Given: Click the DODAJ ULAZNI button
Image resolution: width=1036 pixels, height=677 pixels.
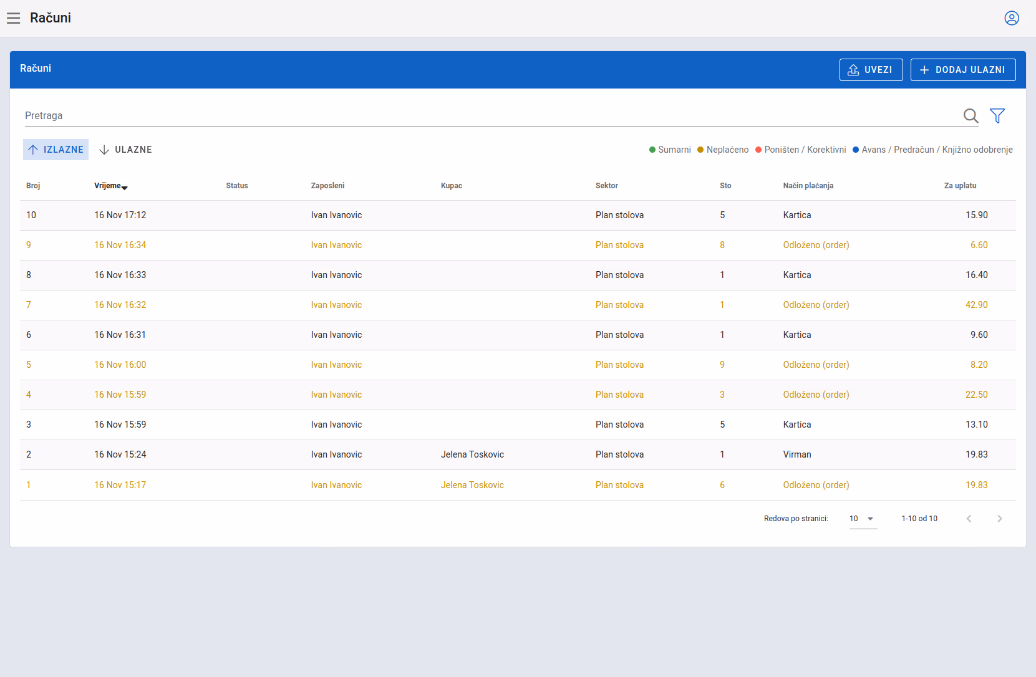Looking at the screenshot, I should [963, 70].
